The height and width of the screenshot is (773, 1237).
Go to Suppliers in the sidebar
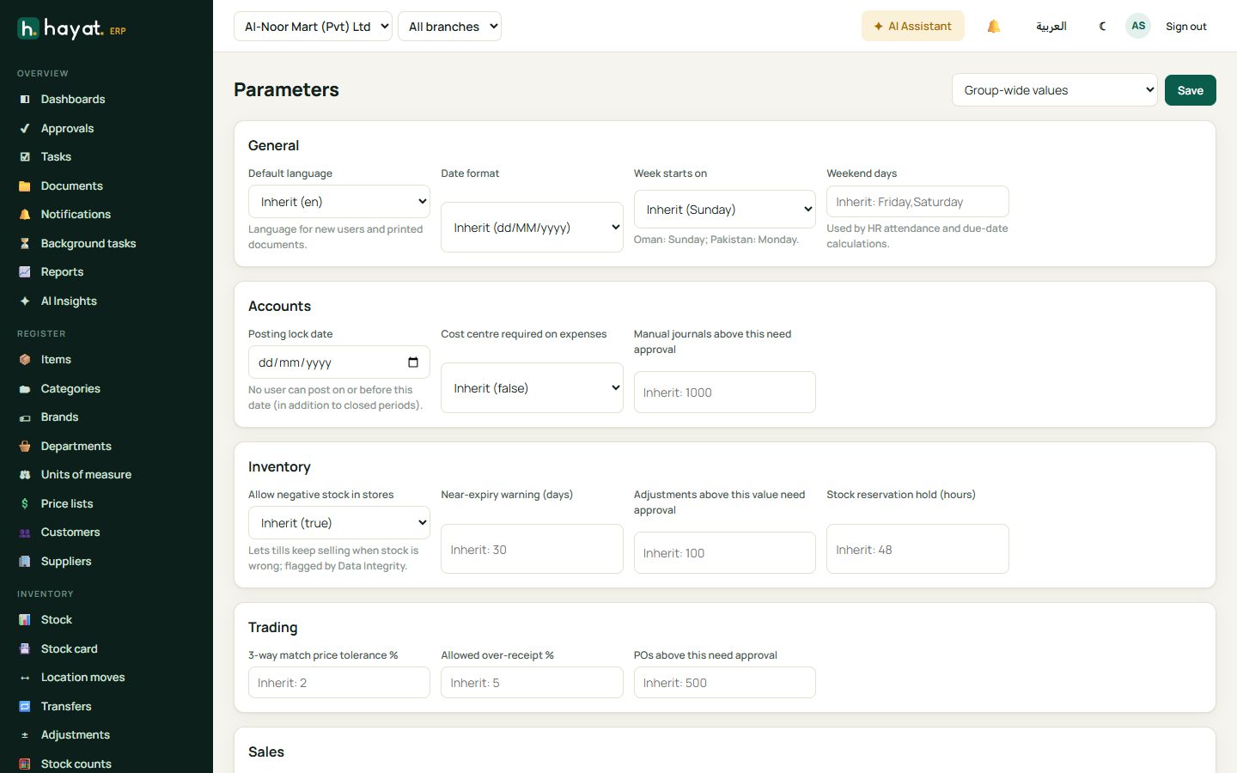pyautogui.click(x=66, y=561)
